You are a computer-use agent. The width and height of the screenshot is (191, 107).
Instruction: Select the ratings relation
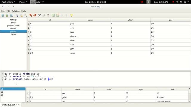(13, 20)
